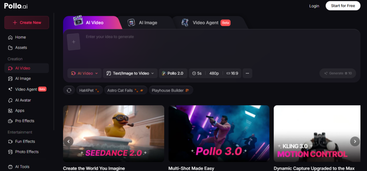Change the 16:9 aspect ratio setting

pos(232,73)
